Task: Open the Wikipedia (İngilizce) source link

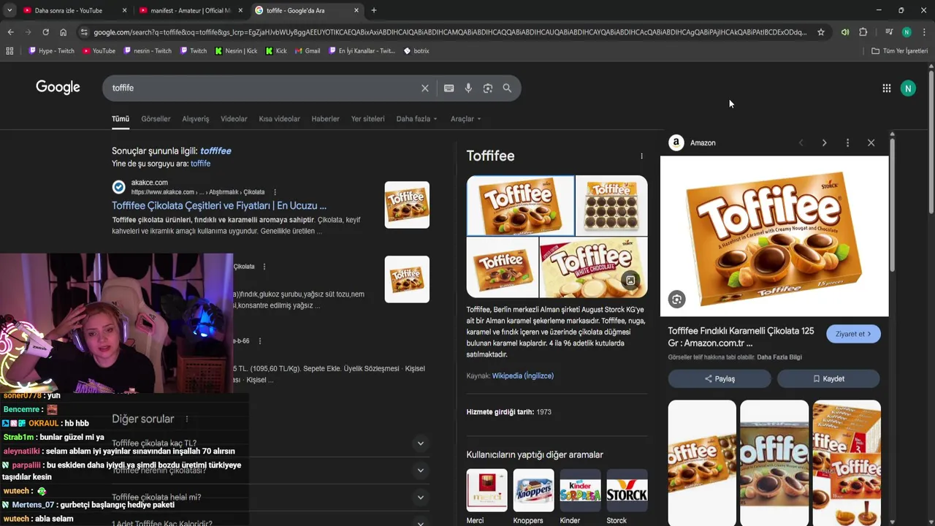Action: click(x=523, y=376)
